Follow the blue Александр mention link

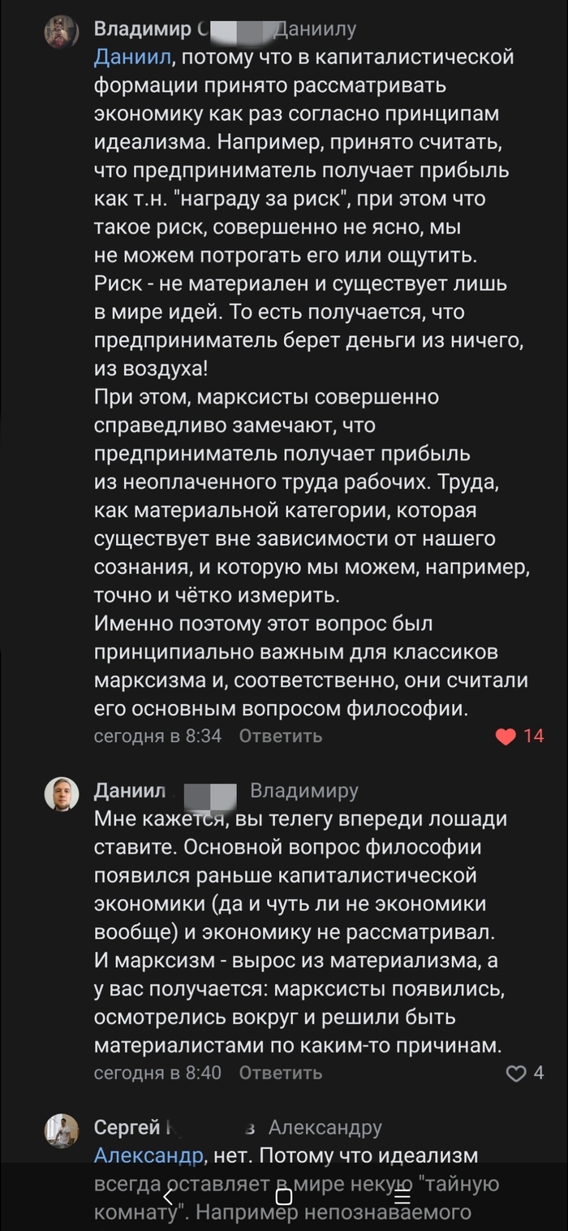pyautogui.click(x=148, y=1155)
